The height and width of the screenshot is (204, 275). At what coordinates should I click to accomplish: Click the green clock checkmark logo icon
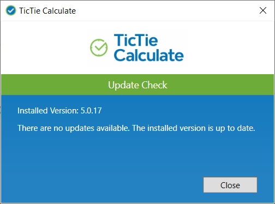pyautogui.click(x=99, y=47)
